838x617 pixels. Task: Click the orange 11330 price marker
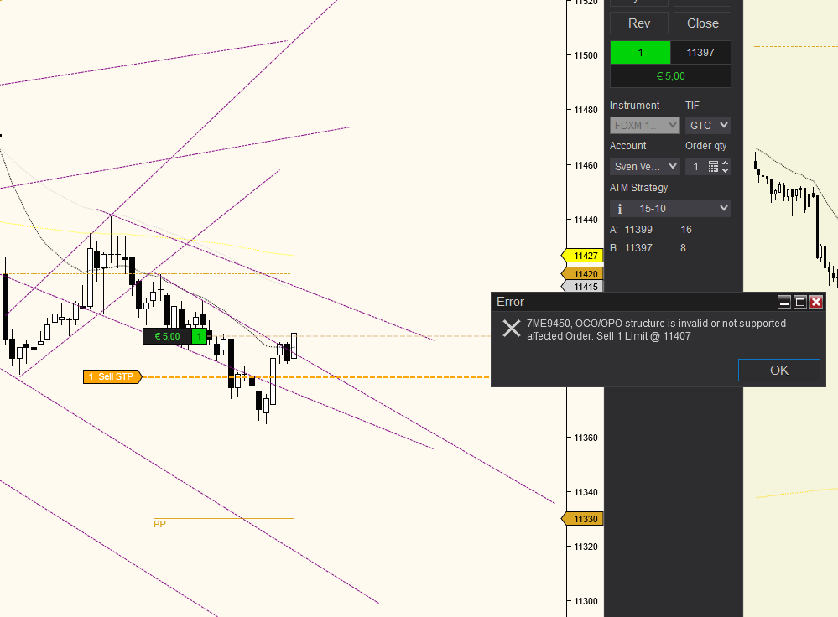(x=582, y=519)
